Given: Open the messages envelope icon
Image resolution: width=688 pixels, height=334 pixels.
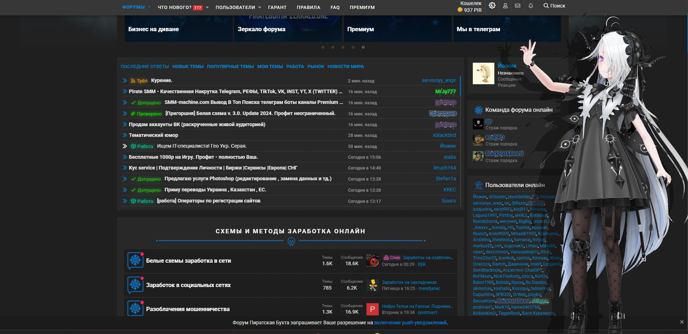Looking at the screenshot, I should 518,6.
